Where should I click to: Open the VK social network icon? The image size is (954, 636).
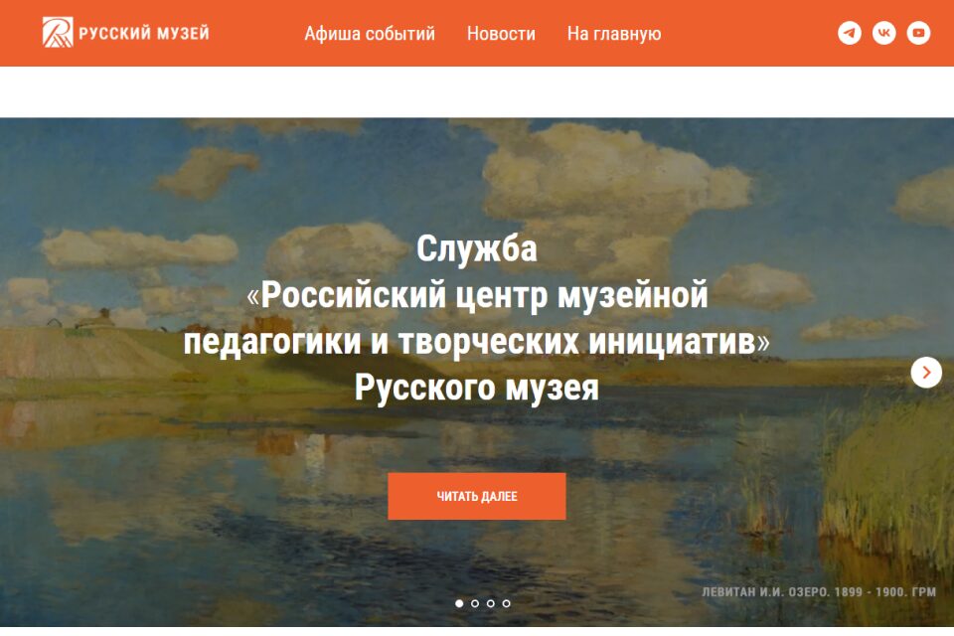[x=884, y=33]
